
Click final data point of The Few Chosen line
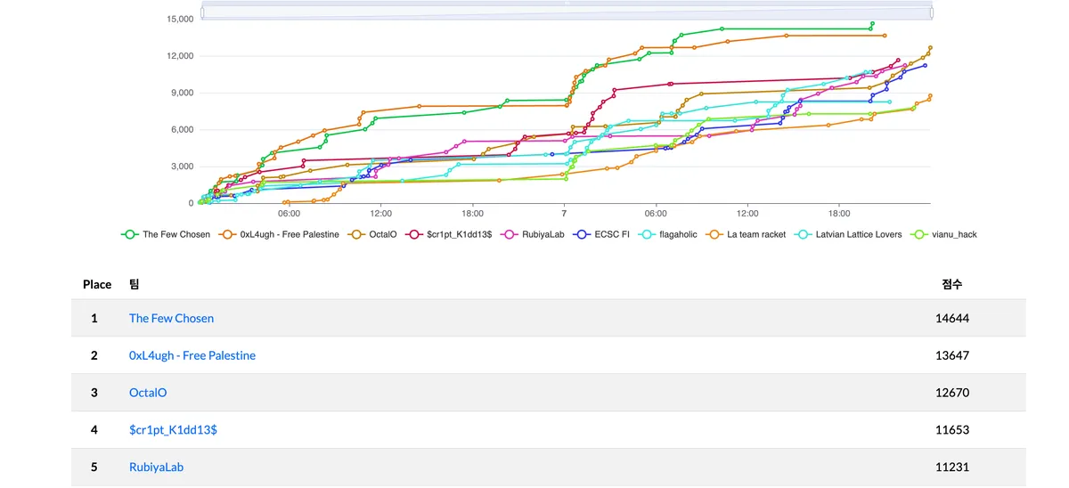pos(872,24)
